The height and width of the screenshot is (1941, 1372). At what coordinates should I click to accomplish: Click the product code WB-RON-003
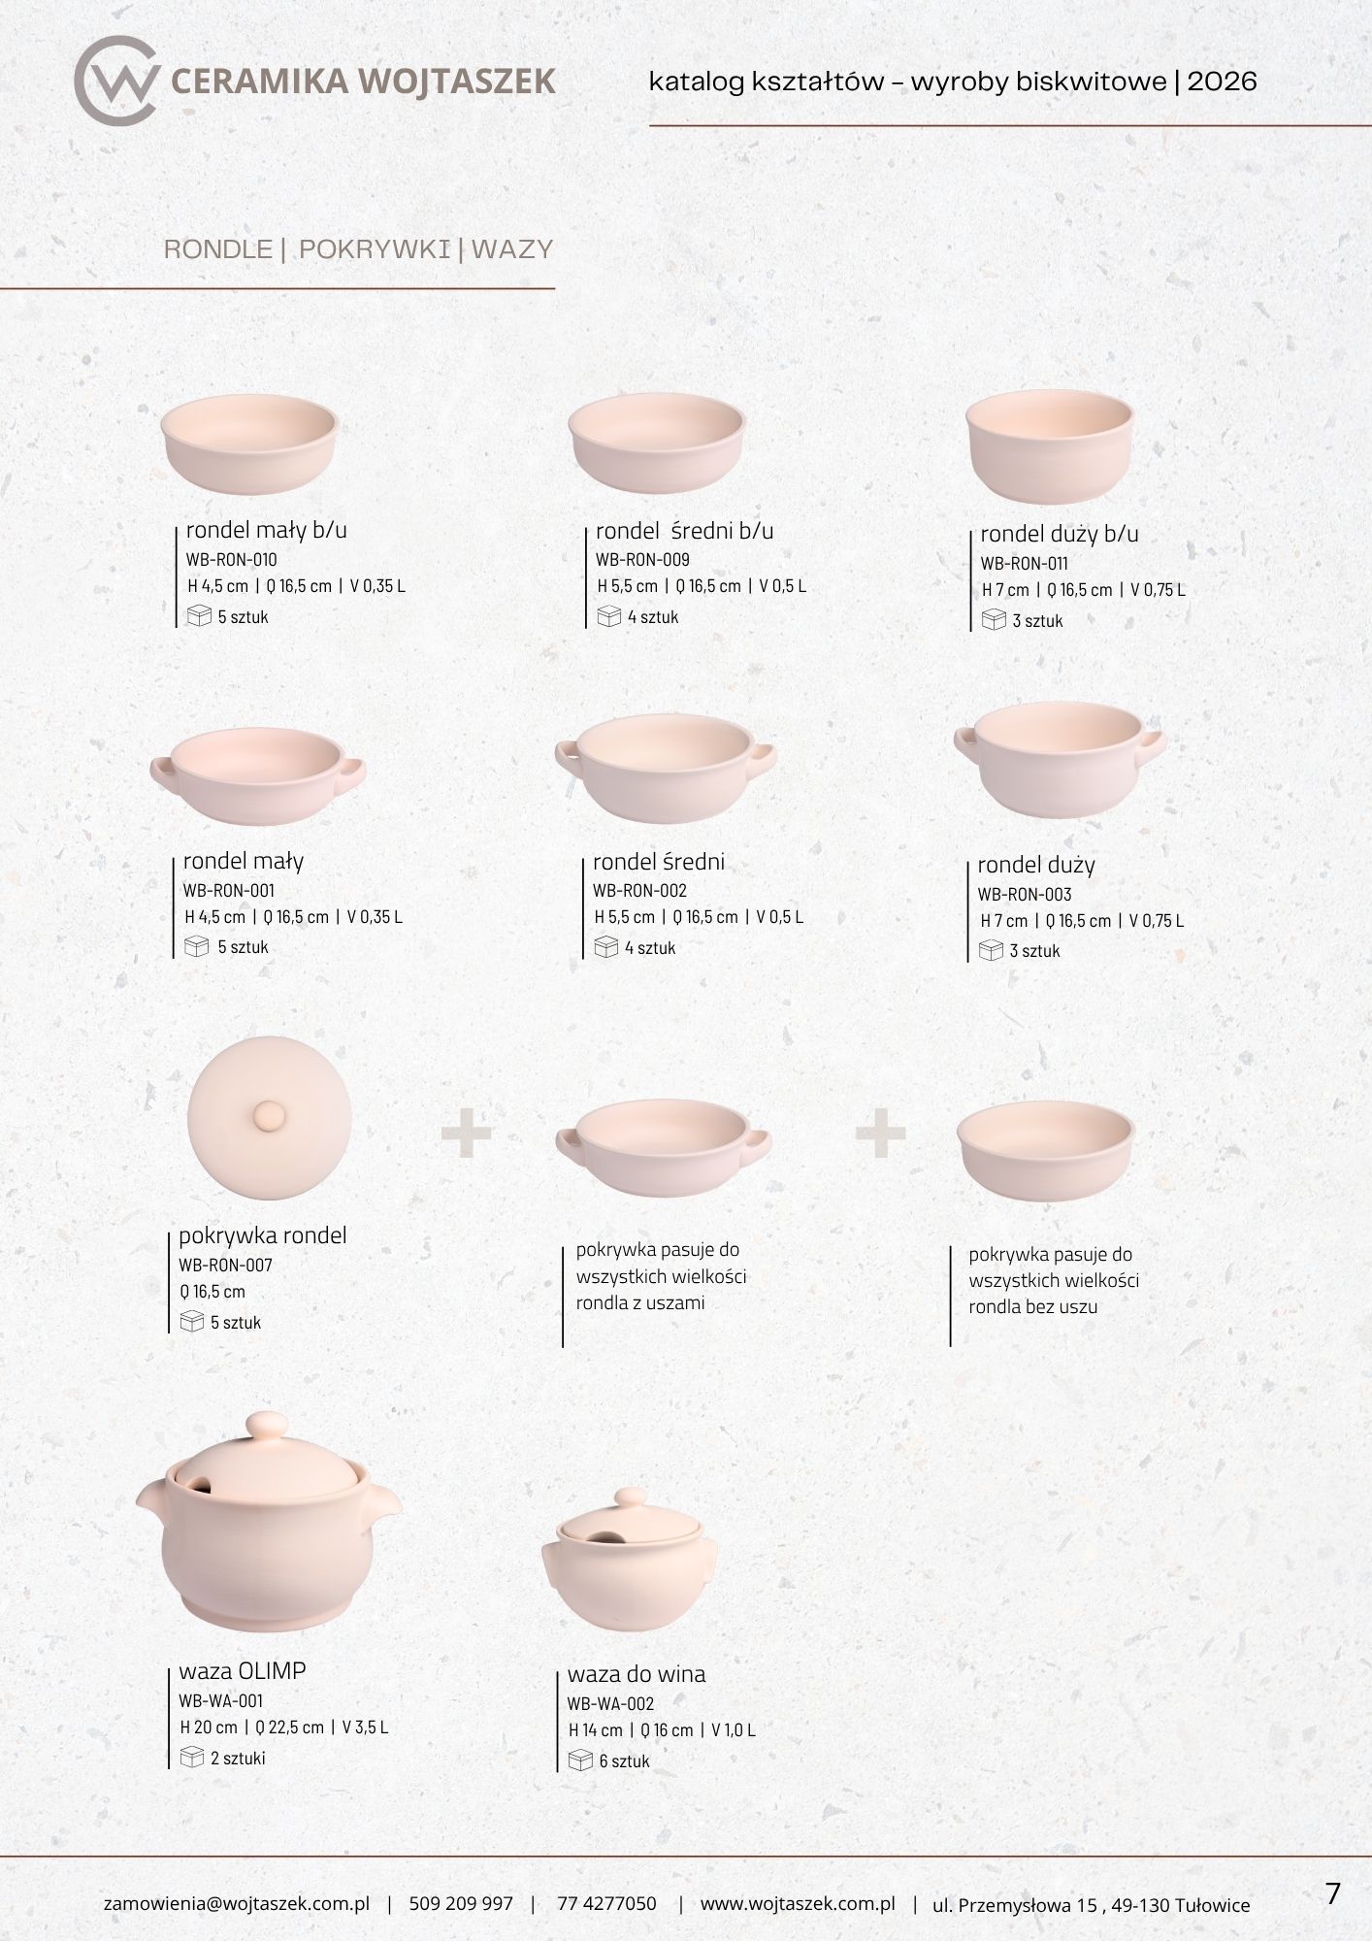[x=1025, y=894]
